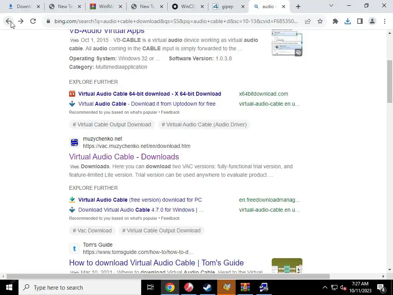
Task: Close the active audio search tab
Action: point(284,7)
